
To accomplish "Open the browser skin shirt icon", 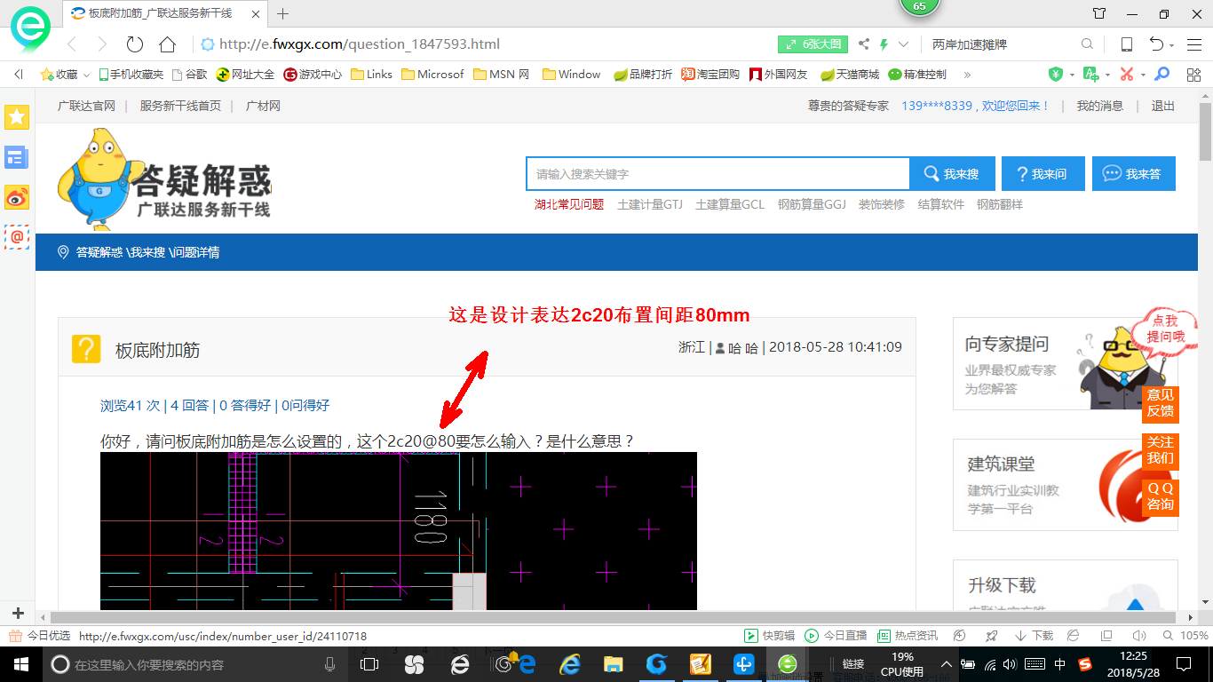I will click(x=1099, y=13).
